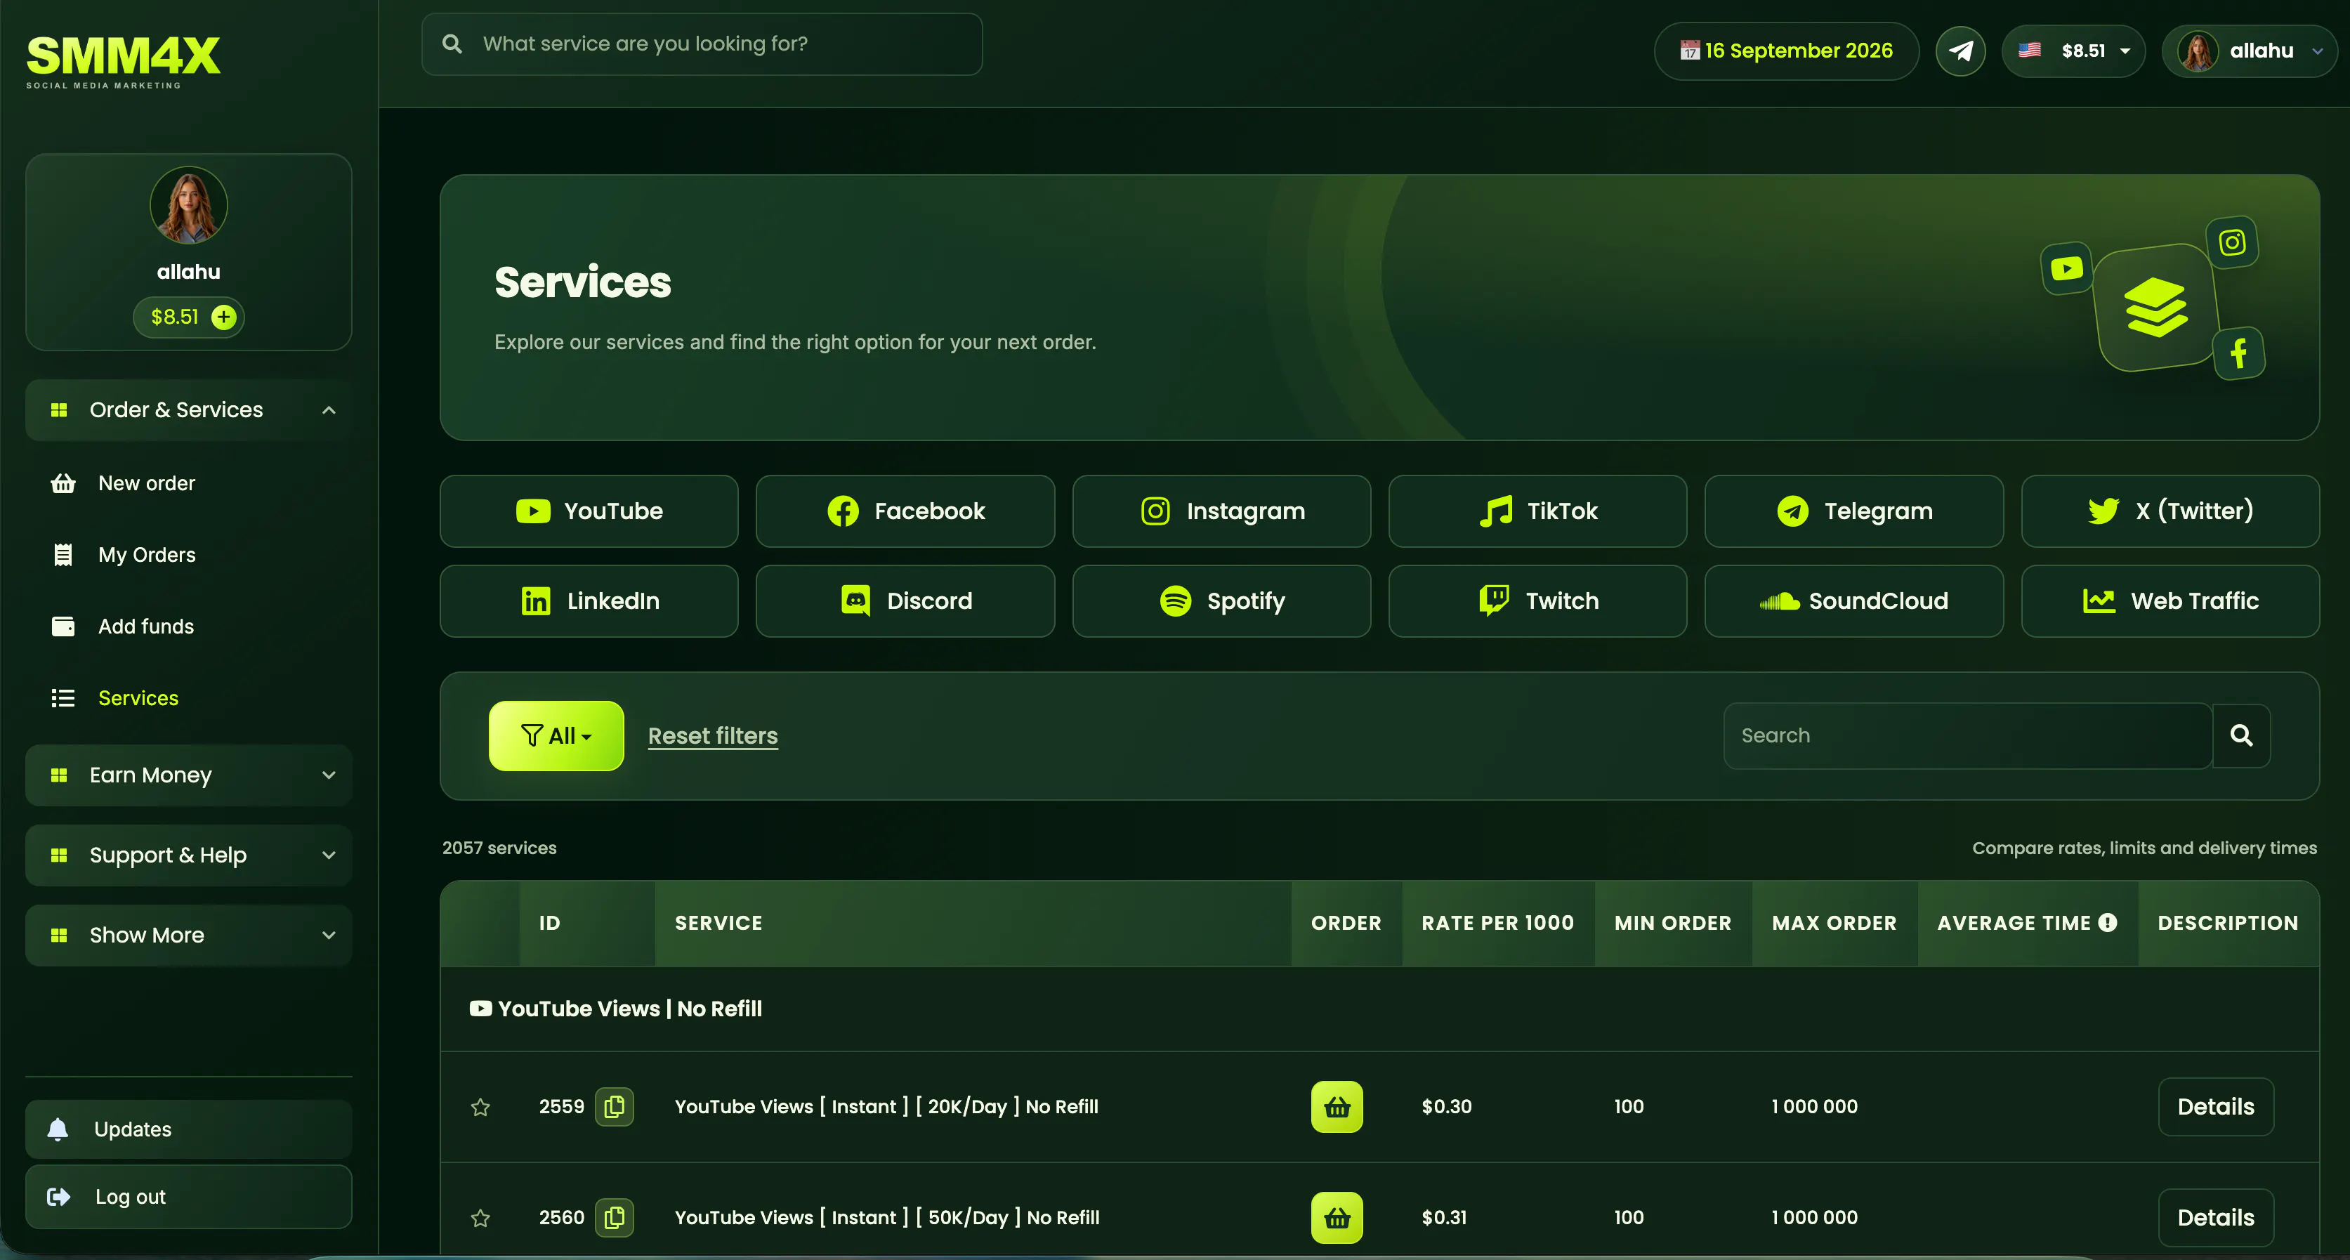This screenshot has width=2350, height=1260.
Task: Click the $0.30 rate value
Action: [1447, 1107]
